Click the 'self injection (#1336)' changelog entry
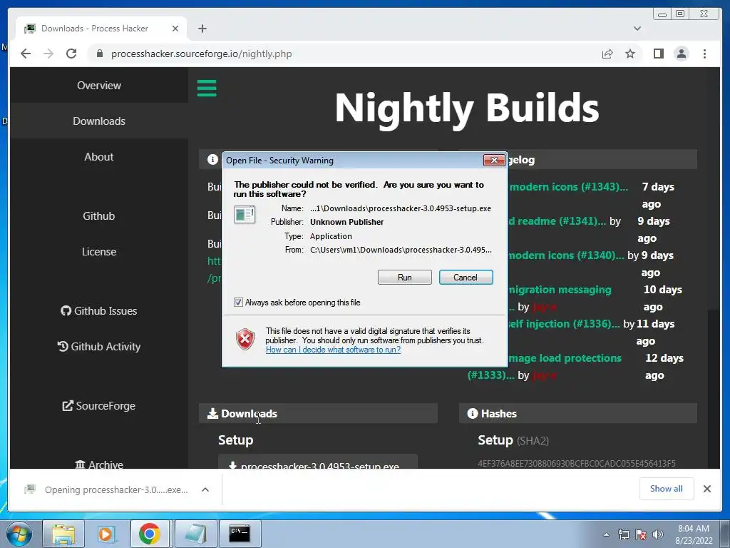730x548 pixels. [x=565, y=324]
